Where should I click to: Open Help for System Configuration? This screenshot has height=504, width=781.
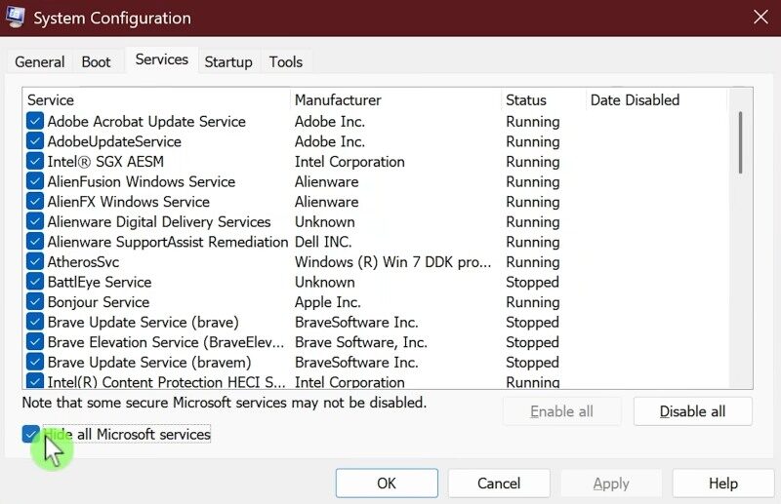pos(723,484)
